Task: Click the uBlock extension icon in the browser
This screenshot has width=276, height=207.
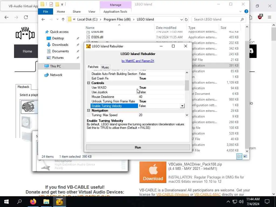Action: [260, 17]
